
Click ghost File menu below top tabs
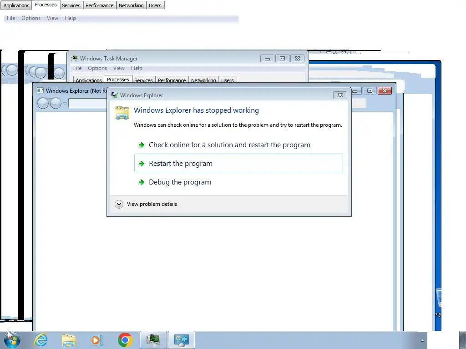point(11,18)
